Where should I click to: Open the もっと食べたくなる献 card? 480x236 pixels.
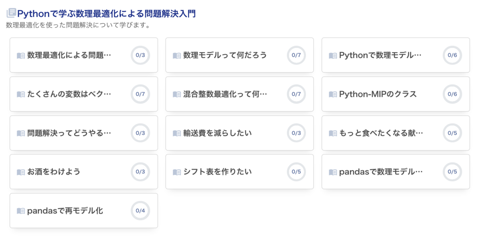point(381,133)
